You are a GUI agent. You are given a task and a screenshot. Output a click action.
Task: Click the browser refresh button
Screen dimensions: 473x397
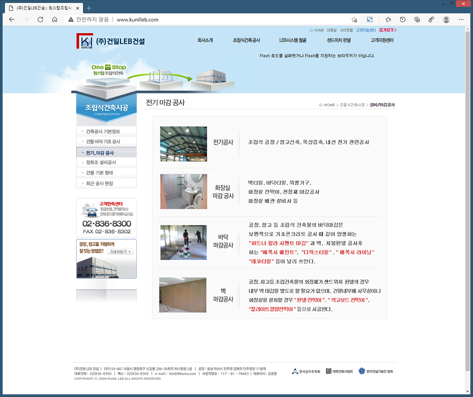coord(40,20)
